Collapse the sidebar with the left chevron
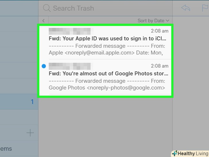 43,20
